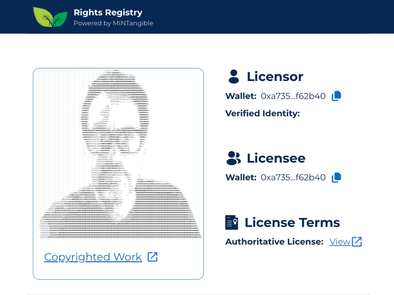Click the Verified Identity label

coord(262,113)
